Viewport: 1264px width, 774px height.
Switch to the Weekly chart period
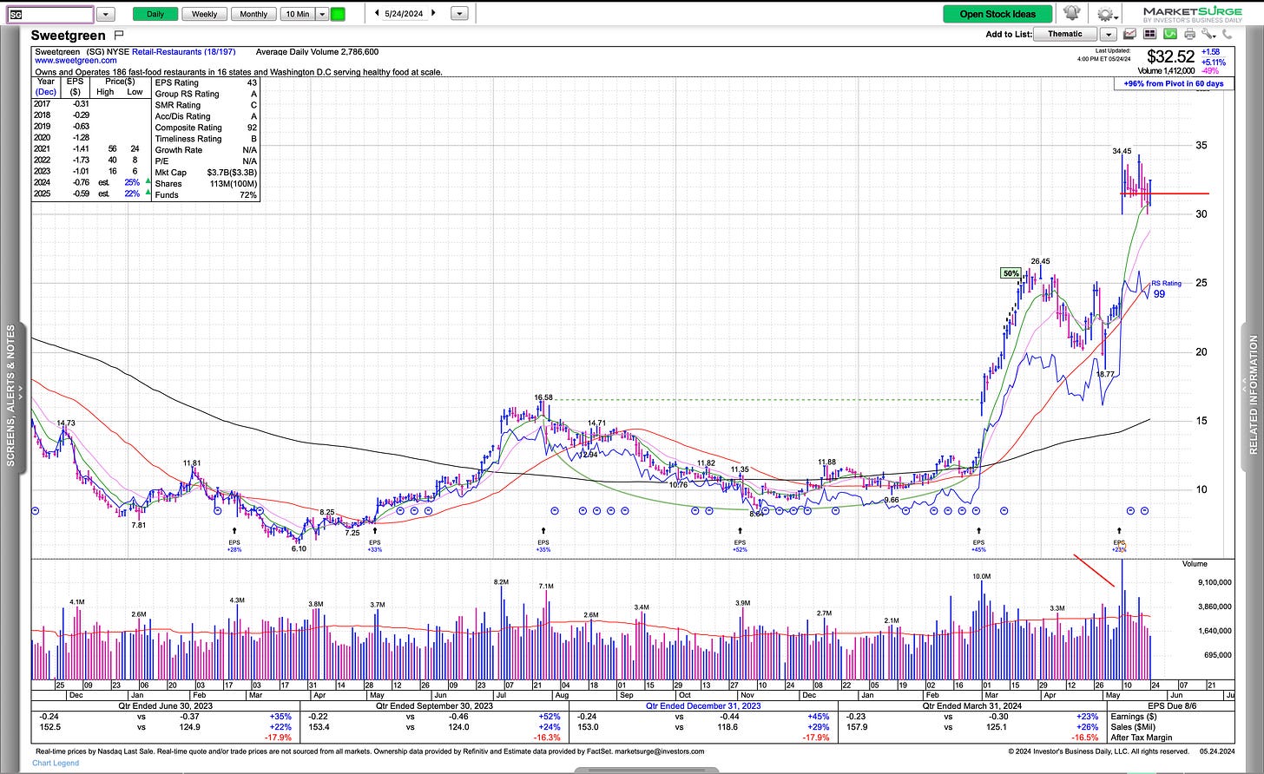pyautogui.click(x=205, y=14)
